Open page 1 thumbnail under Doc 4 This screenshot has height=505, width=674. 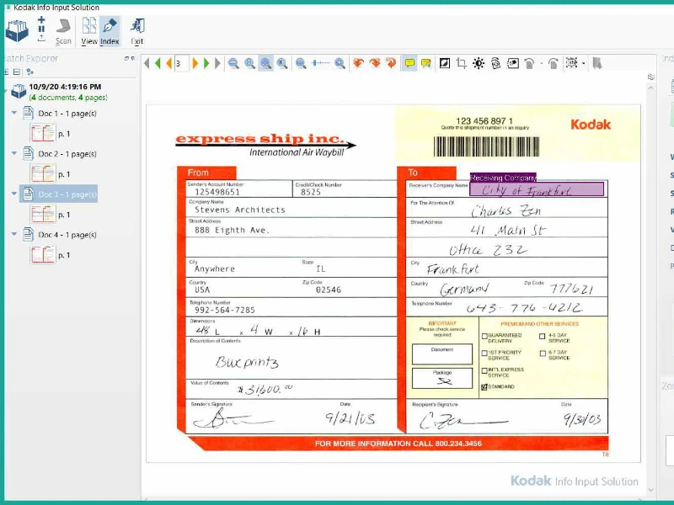(43, 254)
